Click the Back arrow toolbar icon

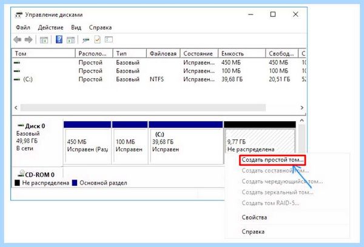coord(18,40)
